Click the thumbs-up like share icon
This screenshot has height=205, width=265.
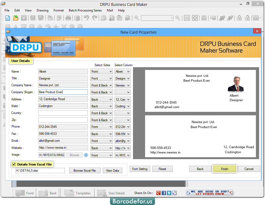click(x=175, y=193)
